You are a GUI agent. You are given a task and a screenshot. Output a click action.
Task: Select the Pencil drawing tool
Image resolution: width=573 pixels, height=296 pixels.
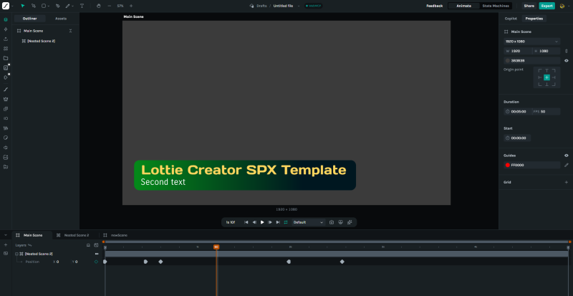coord(67,6)
